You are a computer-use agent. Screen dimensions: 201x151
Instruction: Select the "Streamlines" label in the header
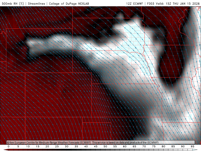(x=36, y=4)
